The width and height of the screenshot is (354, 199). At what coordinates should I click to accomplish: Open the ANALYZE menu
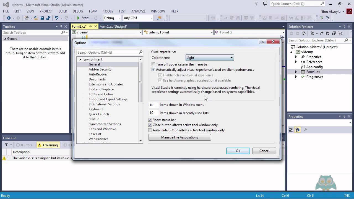click(x=138, y=11)
